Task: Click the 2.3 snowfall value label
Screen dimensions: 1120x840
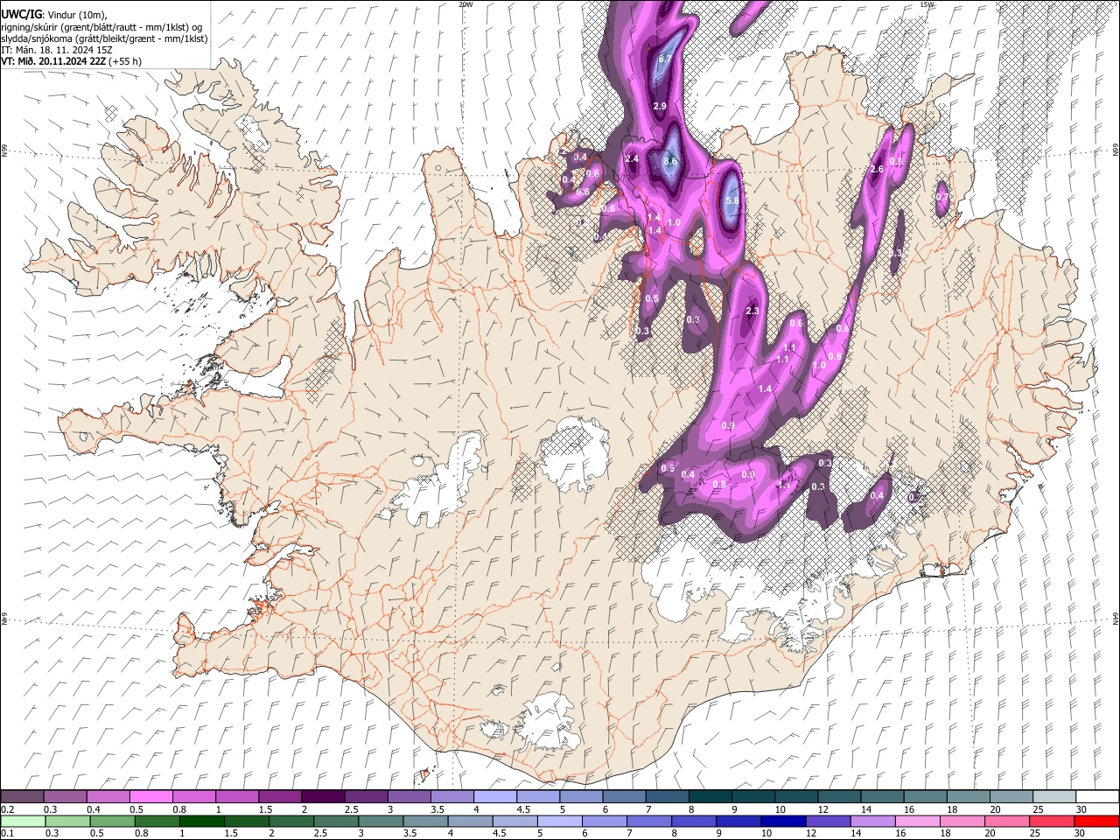Action: (752, 311)
